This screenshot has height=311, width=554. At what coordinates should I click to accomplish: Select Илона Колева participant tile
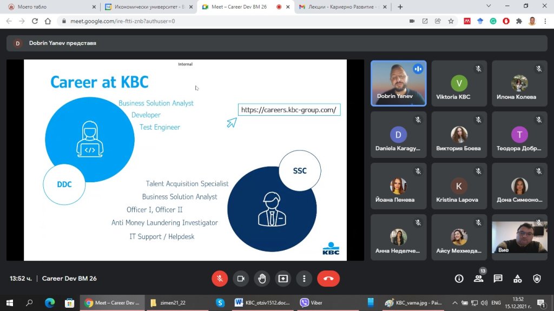click(519, 83)
